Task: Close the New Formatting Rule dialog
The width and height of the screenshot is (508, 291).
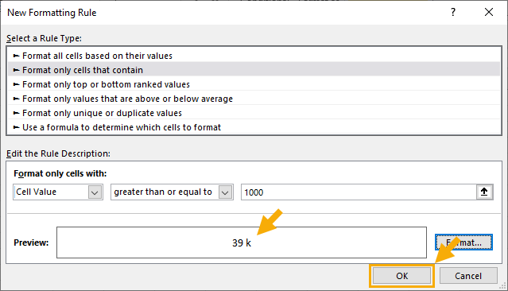Action: tap(489, 12)
